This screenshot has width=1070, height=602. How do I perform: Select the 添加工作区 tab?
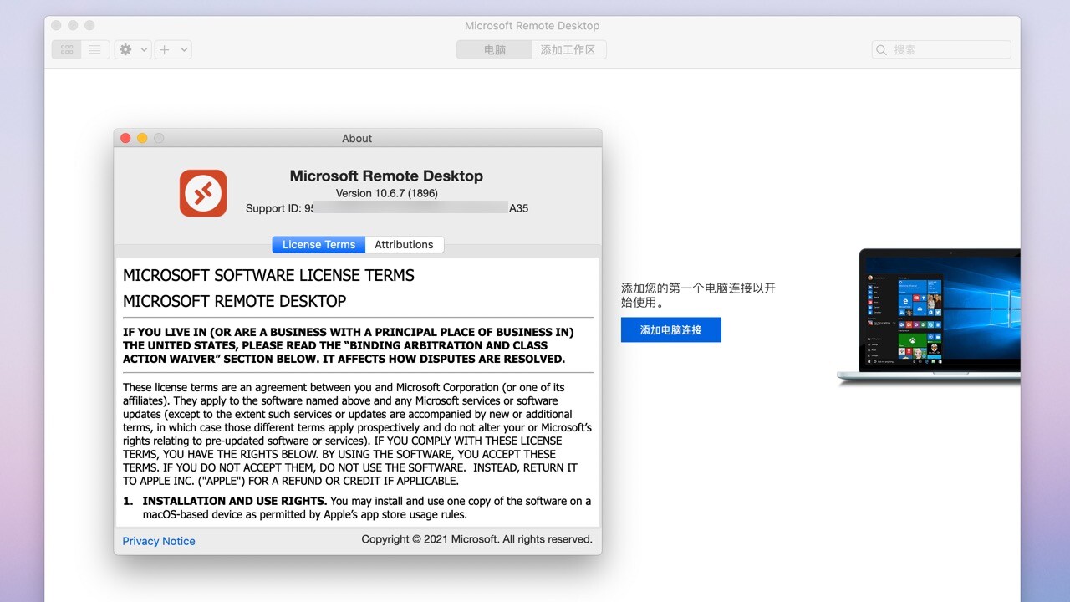pos(568,49)
